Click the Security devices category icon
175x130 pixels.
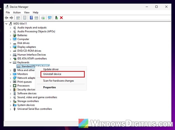[x=15, y=89]
